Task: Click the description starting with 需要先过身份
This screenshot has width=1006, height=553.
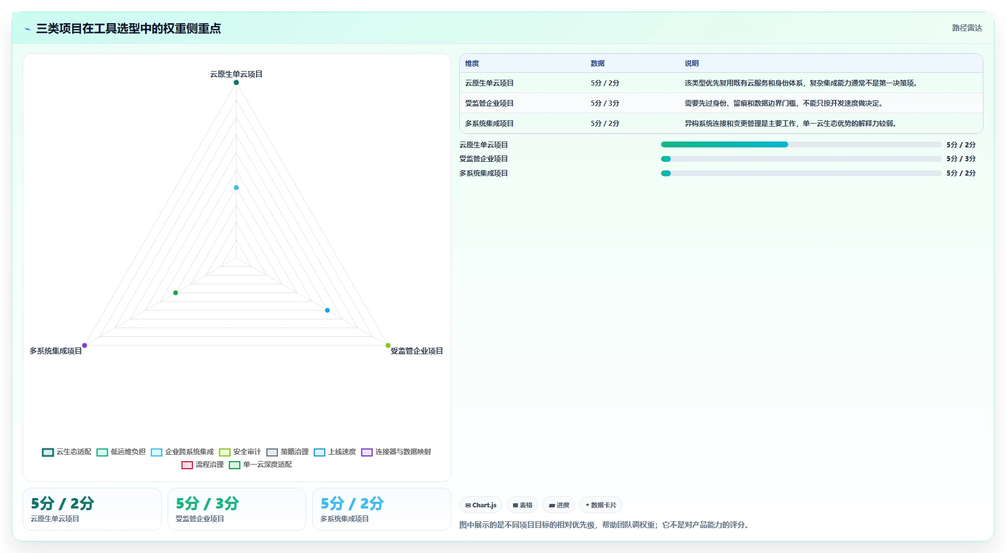Action: click(785, 103)
